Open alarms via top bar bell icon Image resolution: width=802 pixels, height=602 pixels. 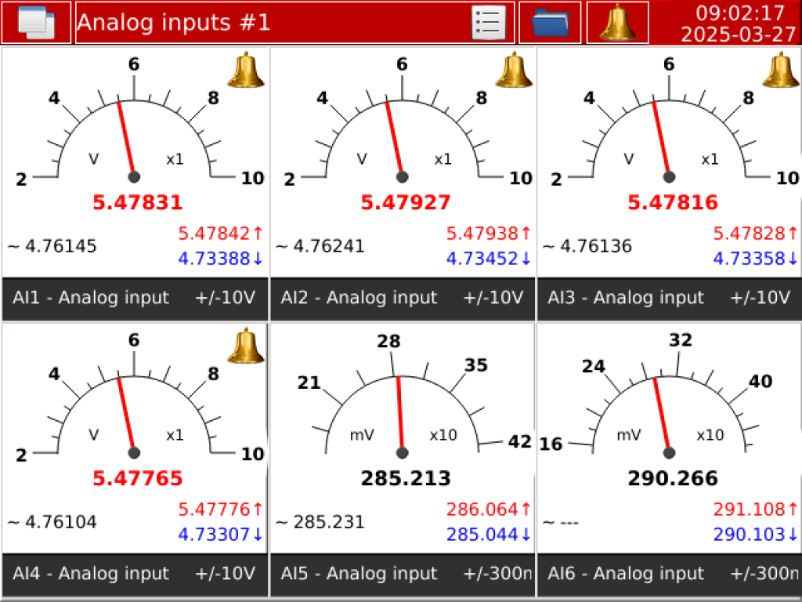coord(617,22)
